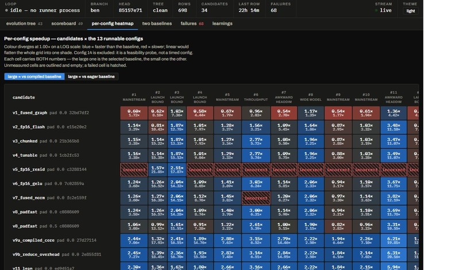Click the candidate column header
Image resolution: width=463 pixels, height=270 pixels.
pyautogui.click(x=24, y=98)
